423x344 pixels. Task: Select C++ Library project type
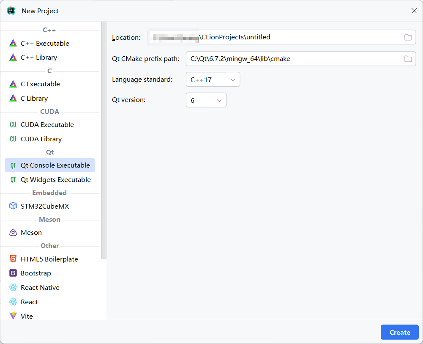click(x=39, y=58)
